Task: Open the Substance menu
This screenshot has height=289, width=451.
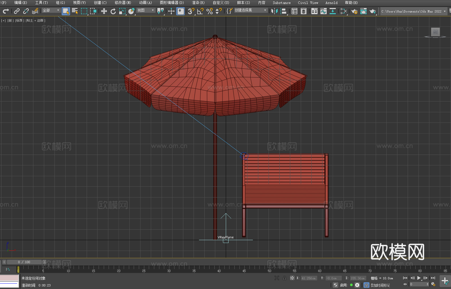Action: click(x=282, y=3)
